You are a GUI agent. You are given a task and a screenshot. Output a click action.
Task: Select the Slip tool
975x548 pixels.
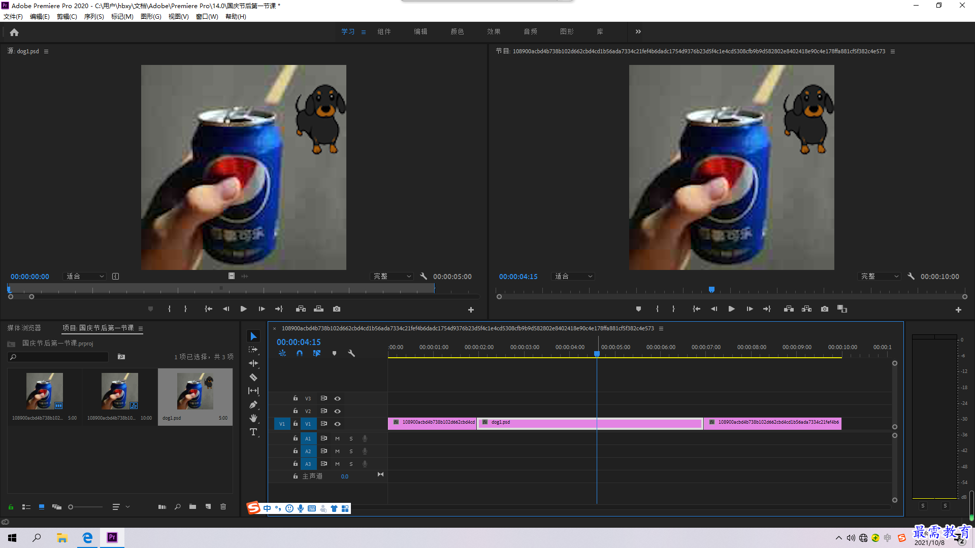coord(253,391)
